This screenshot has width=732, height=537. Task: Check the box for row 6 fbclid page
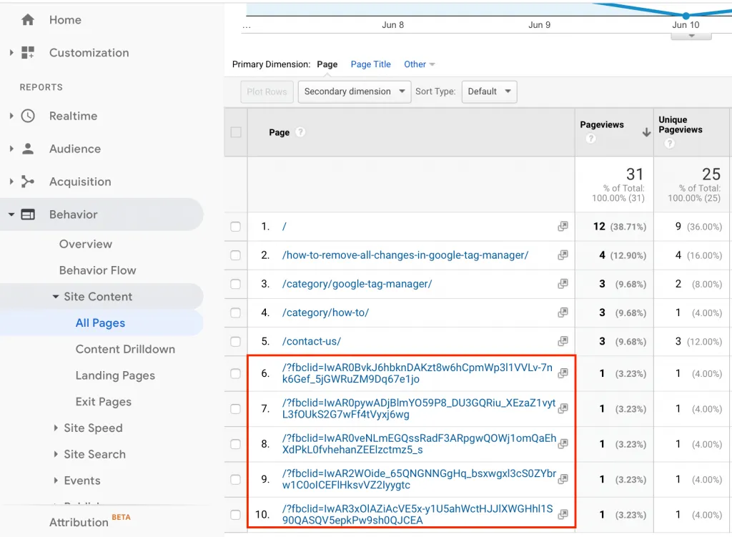(236, 373)
